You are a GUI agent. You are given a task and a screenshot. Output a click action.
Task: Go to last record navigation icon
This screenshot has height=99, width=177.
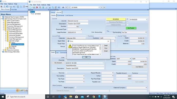click(x=104, y=7)
